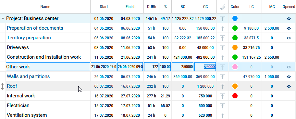Click upload arrow in Driveways row
This screenshot has height=119, width=296.
pyautogui.click(x=223, y=48)
